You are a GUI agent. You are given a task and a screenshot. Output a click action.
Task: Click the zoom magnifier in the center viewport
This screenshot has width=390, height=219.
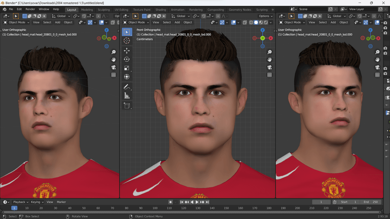click(x=269, y=52)
